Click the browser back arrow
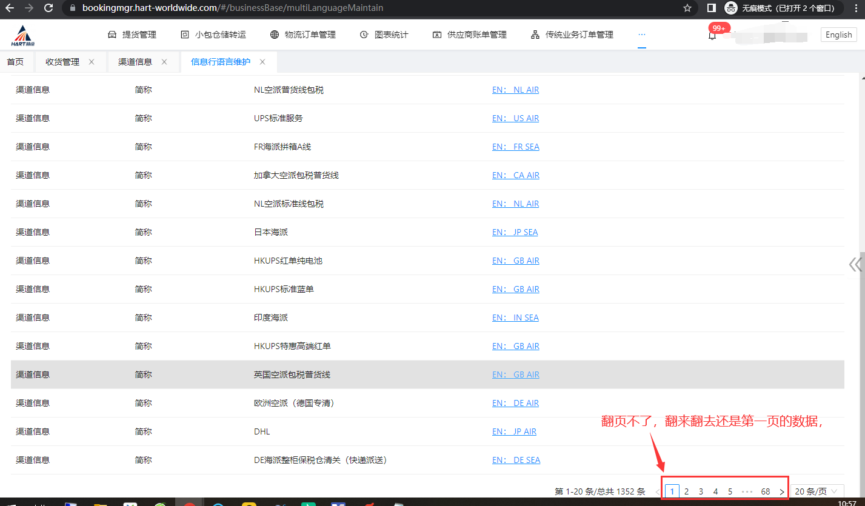Image resolution: width=865 pixels, height=506 pixels. pos(10,8)
